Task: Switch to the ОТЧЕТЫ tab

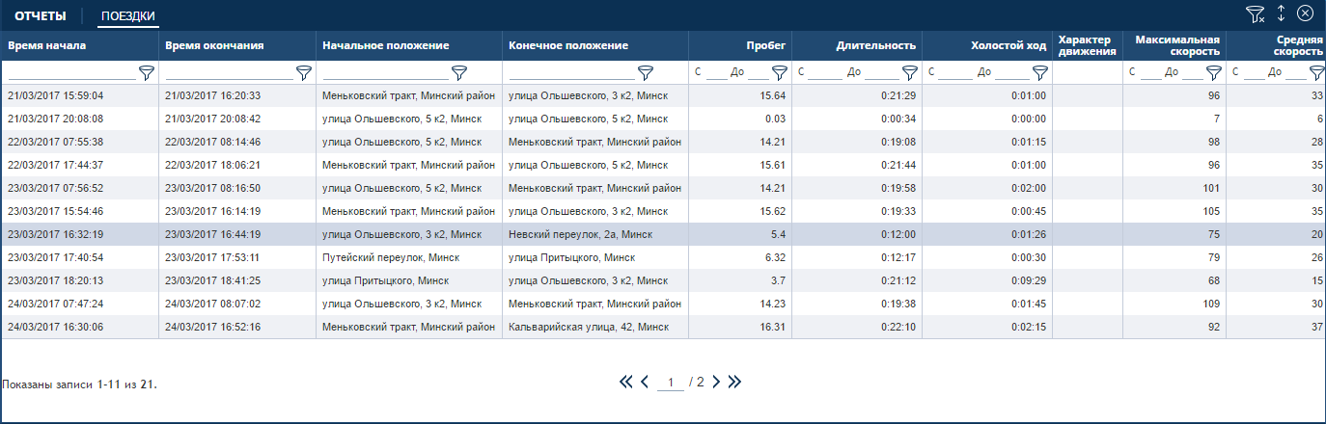Action: click(40, 16)
